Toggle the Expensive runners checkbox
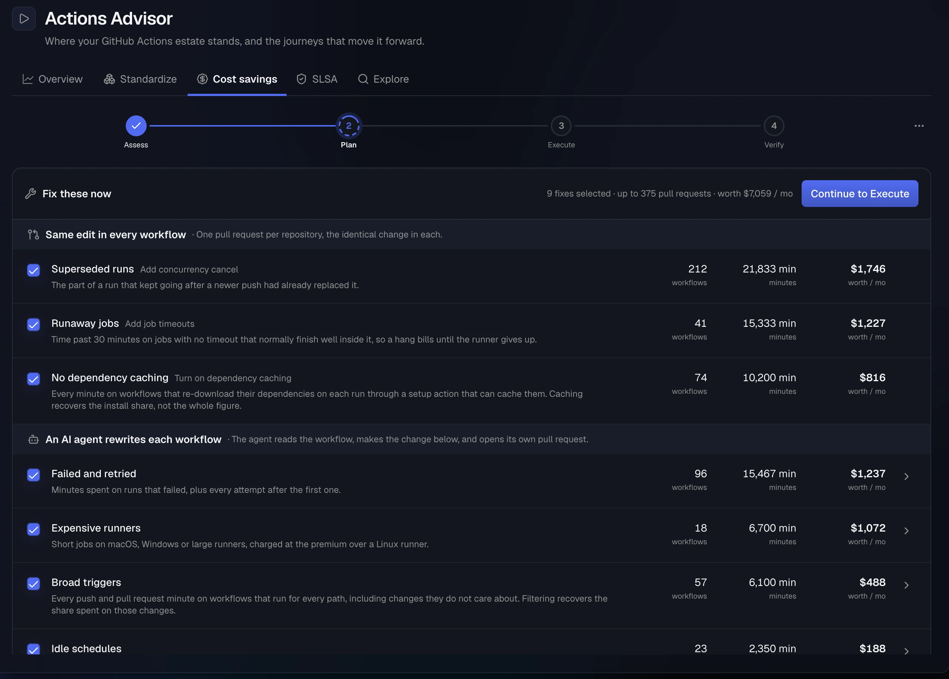This screenshot has width=949, height=679. pos(33,529)
